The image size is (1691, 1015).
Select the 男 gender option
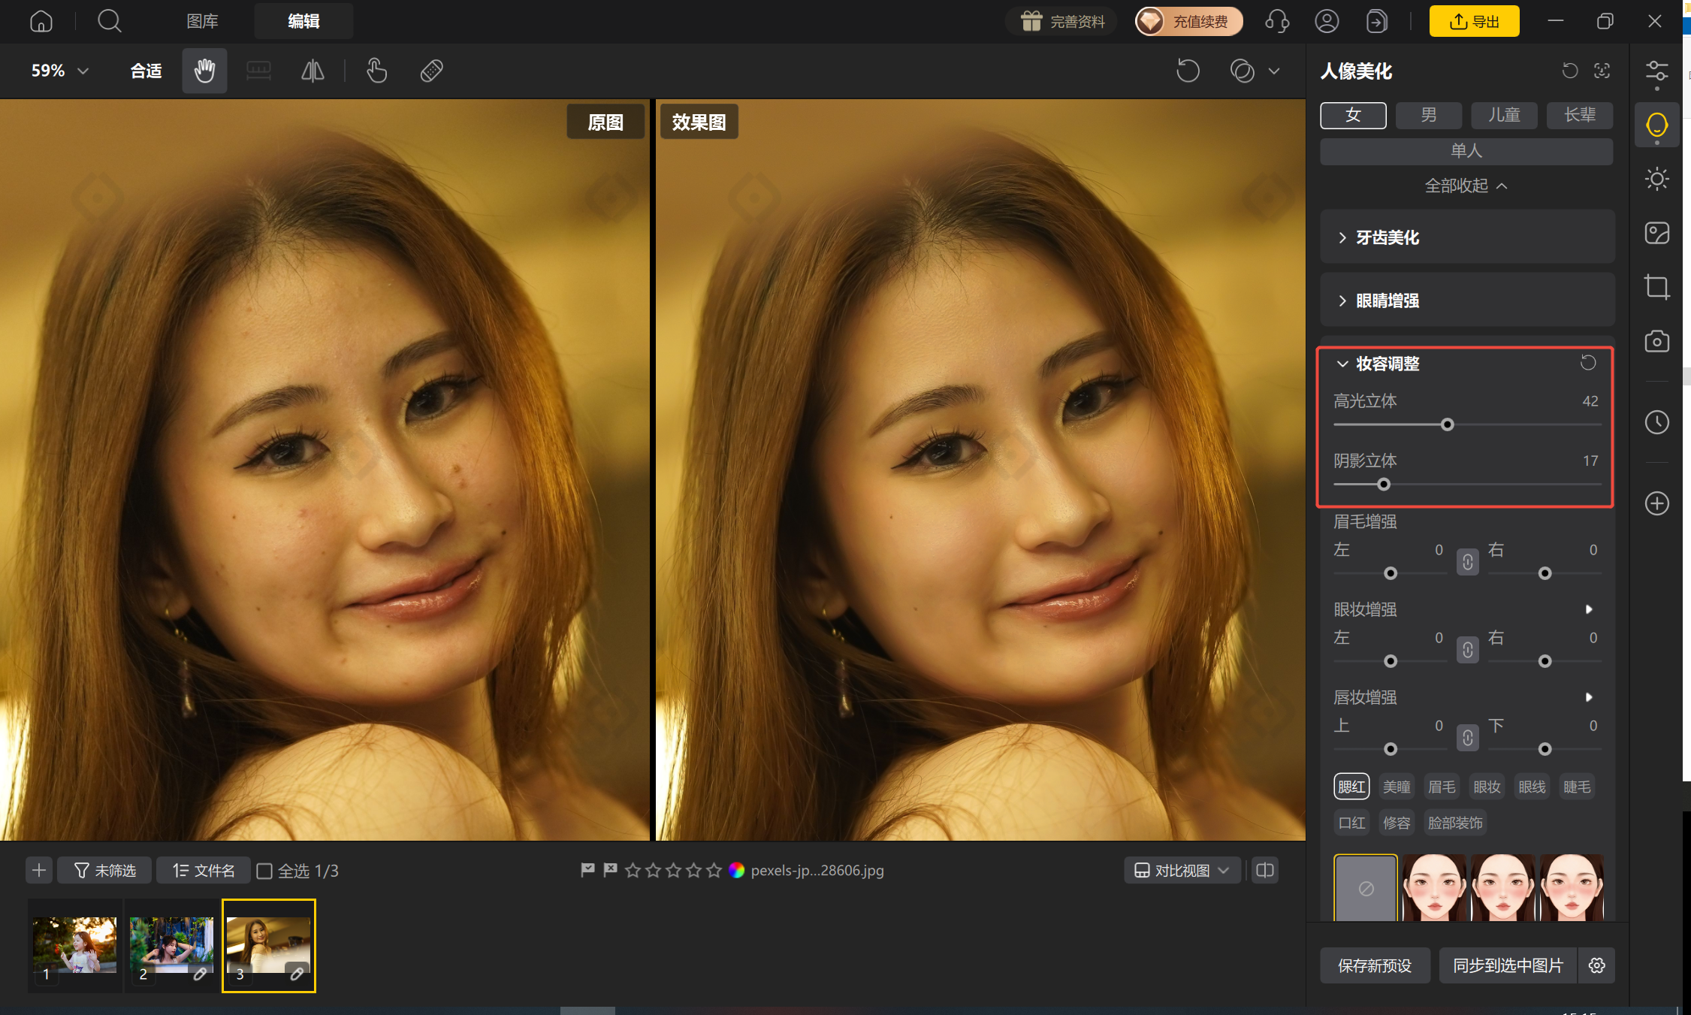coord(1429,115)
